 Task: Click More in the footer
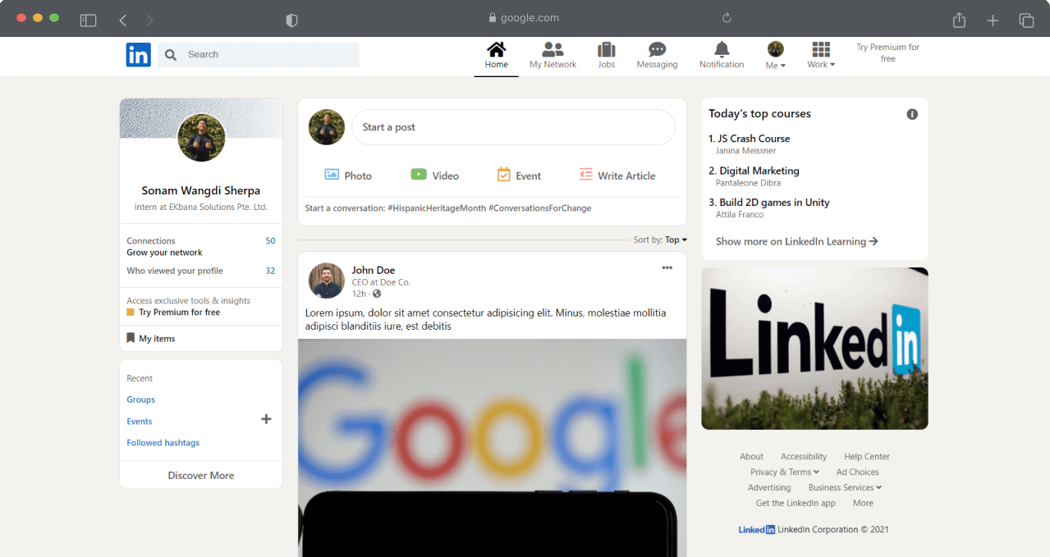click(863, 504)
